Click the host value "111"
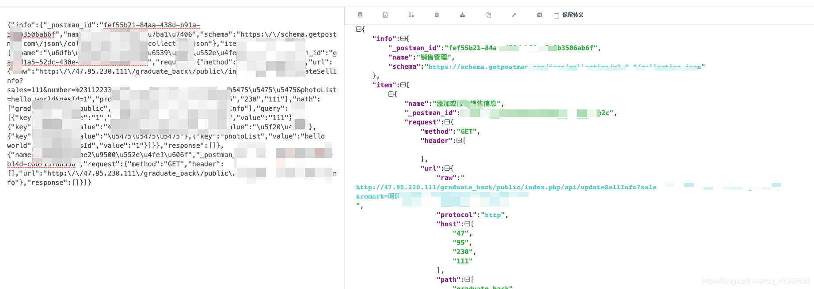Viewport: 814px width, 289px height. point(463,261)
